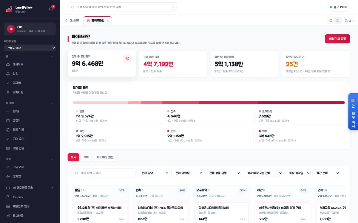Click 로그아웃 to sign out

pyautogui.click(x=30, y=216)
